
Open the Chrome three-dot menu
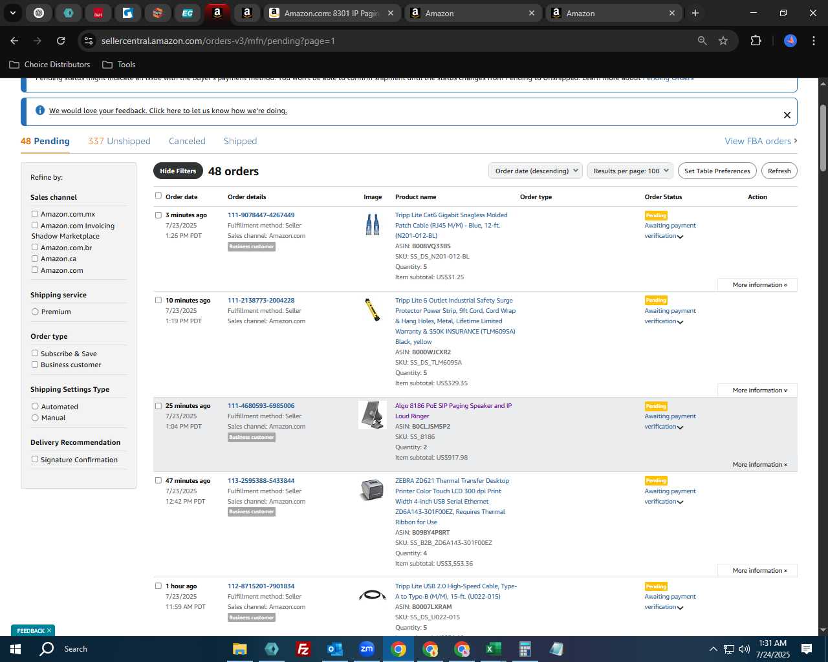point(812,41)
